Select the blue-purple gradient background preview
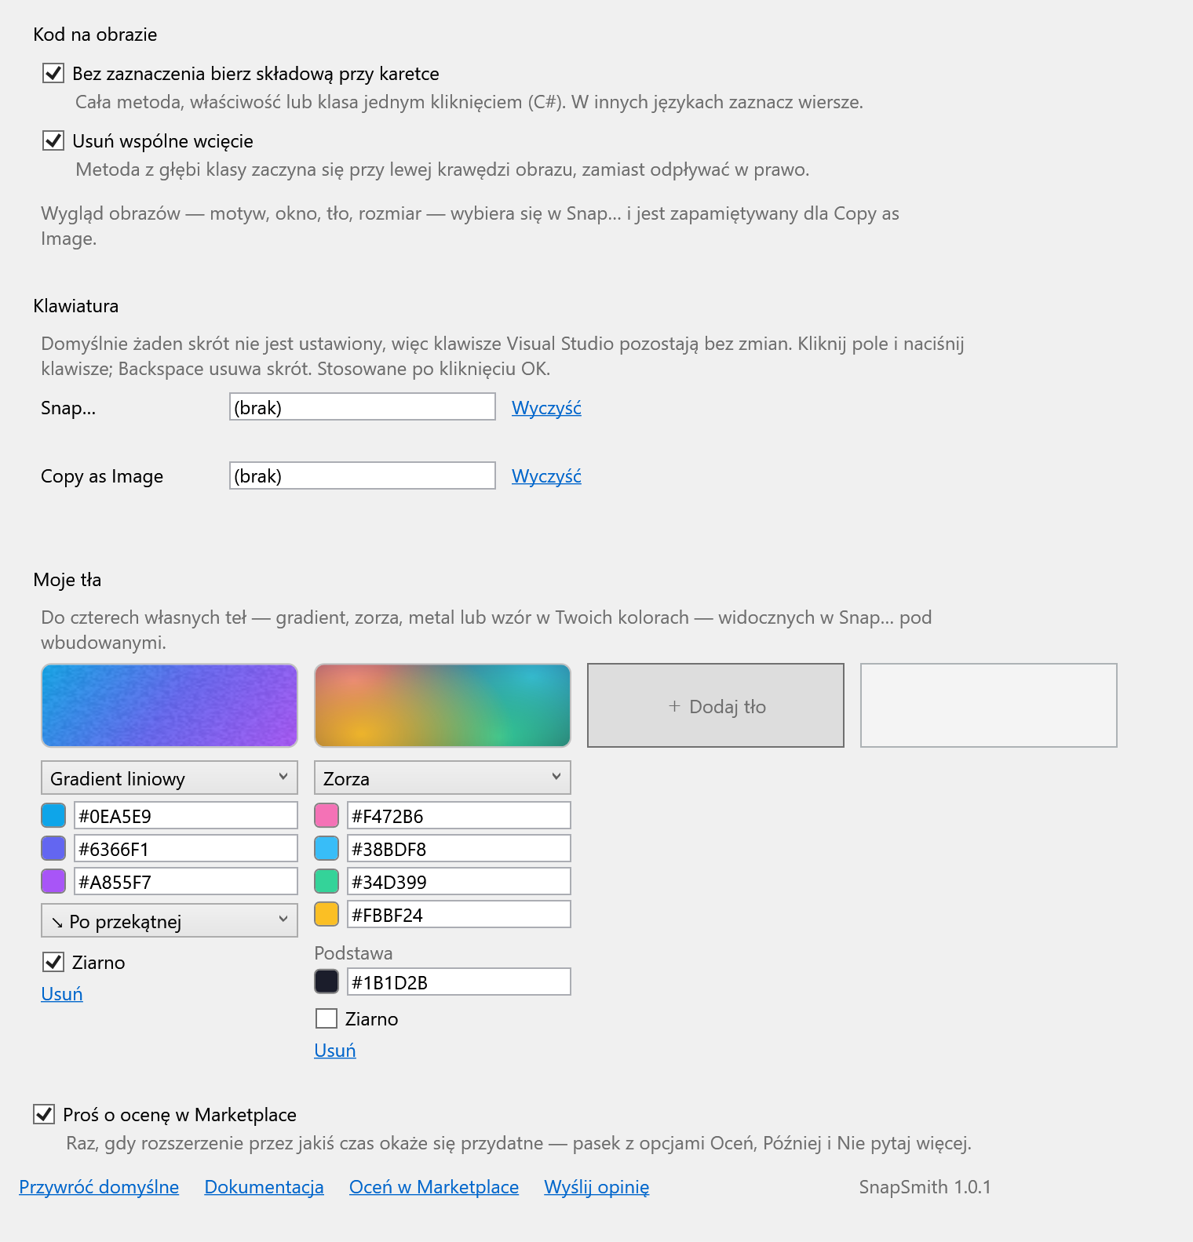Screen dimensions: 1193x1242 point(170,705)
